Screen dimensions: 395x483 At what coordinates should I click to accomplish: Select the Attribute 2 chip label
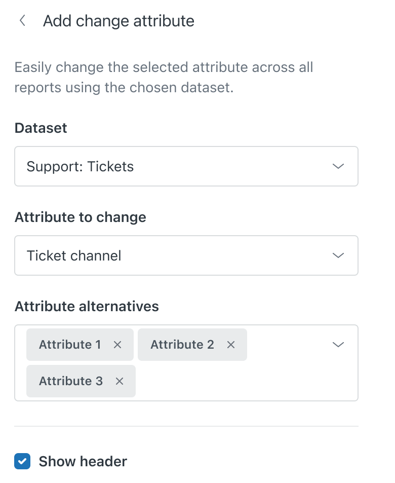point(182,345)
